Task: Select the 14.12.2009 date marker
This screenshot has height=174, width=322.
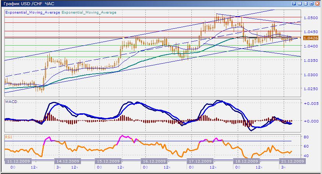Action: click(67, 161)
